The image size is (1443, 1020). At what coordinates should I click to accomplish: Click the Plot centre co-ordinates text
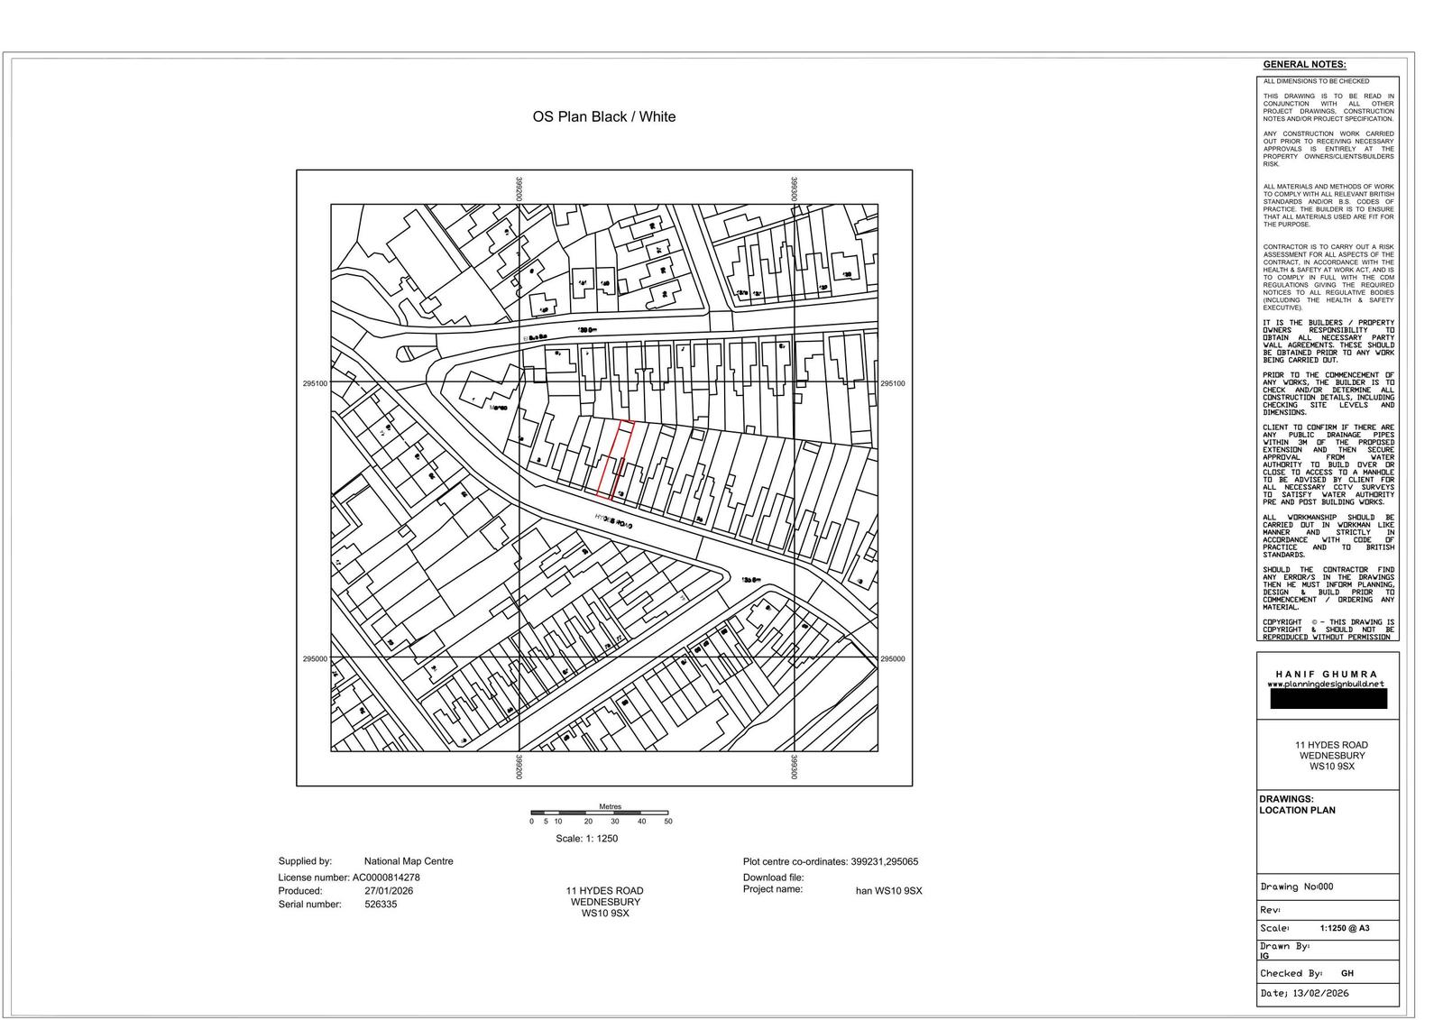pyautogui.click(x=830, y=862)
